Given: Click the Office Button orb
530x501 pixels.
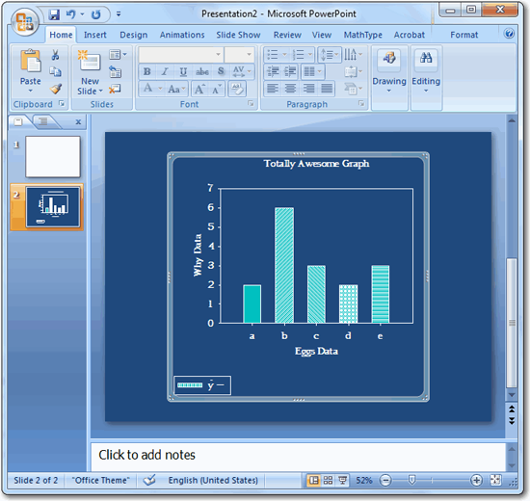Looking at the screenshot, I should coord(25,21).
